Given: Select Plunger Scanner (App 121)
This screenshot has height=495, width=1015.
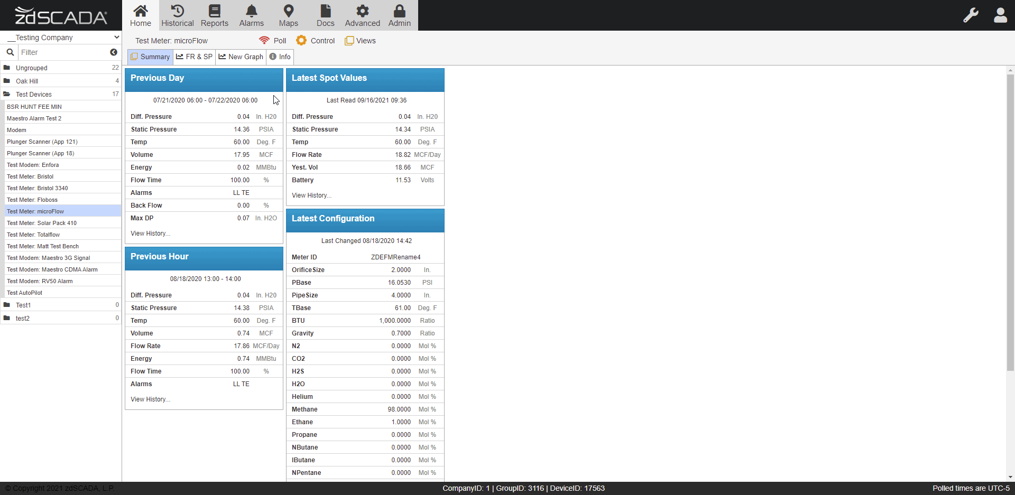Looking at the screenshot, I should (63, 142).
